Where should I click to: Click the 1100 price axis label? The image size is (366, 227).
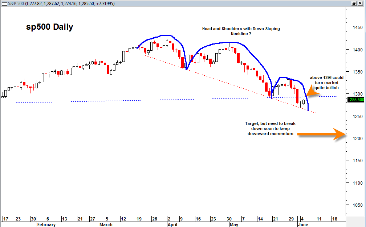click(x=358, y=183)
